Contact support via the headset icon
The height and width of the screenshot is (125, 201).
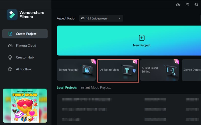click(x=196, y=5)
